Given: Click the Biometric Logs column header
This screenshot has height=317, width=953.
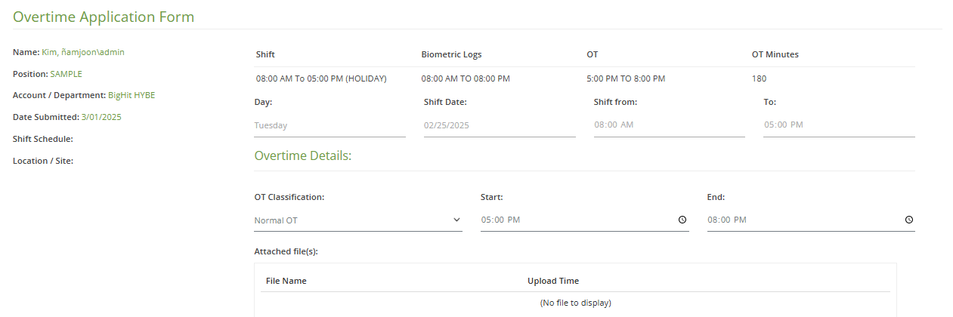Looking at the screenshot, I should point(451,54).
